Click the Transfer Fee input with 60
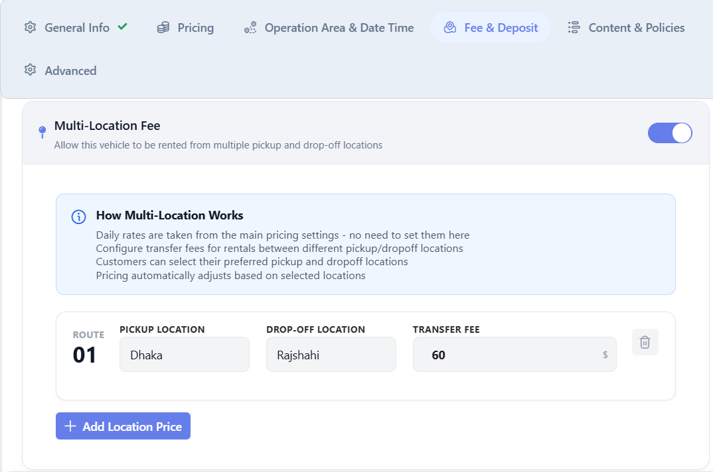The height and width of the screenshot is (472, 713). coord(515,355)
